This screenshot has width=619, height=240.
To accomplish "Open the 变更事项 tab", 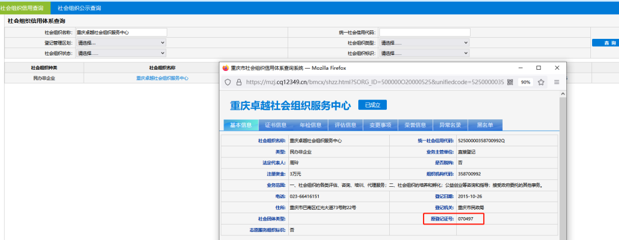I will coord(380,125).
